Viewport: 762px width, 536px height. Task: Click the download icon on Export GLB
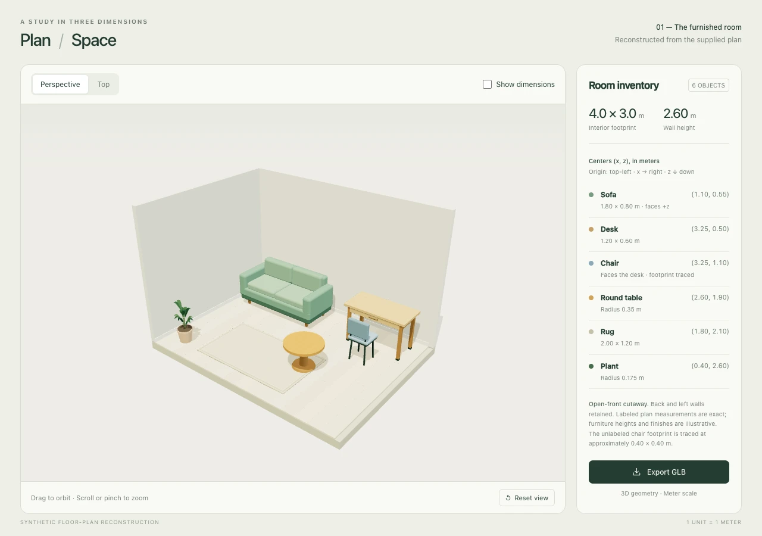636,472
